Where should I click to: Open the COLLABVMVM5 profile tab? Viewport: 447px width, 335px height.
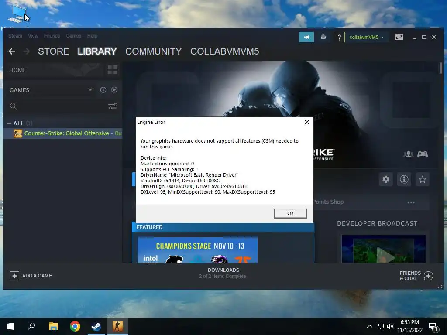[x=225, y=51]
